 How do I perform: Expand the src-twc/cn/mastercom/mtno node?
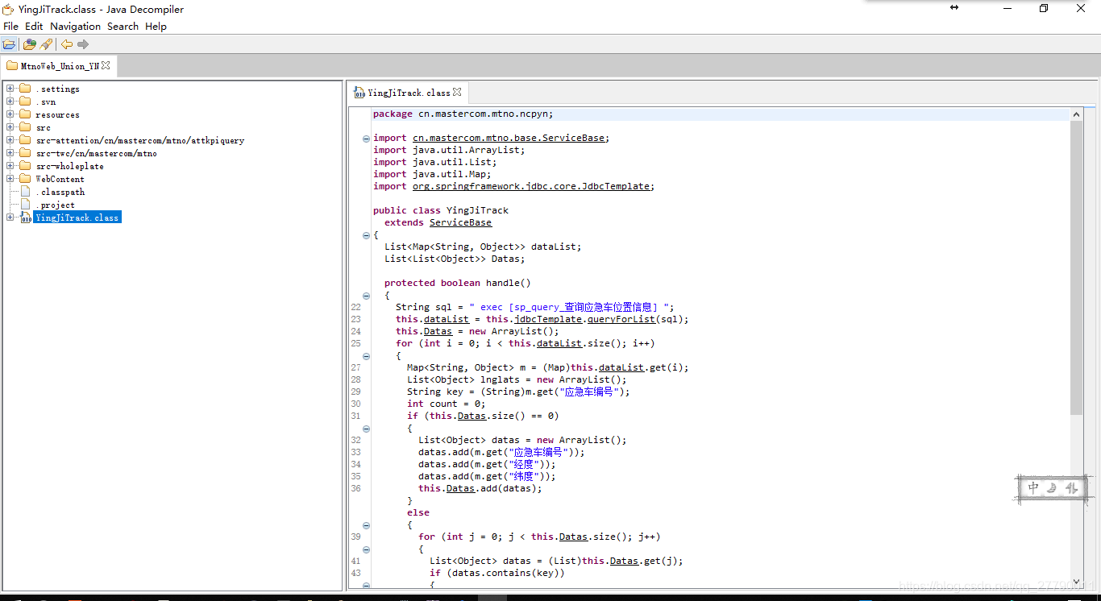point(10,153)
